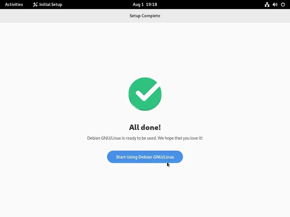The image size is (290, 217).
Task: Open the network connection status icon
Action: [x=267, y=5]
